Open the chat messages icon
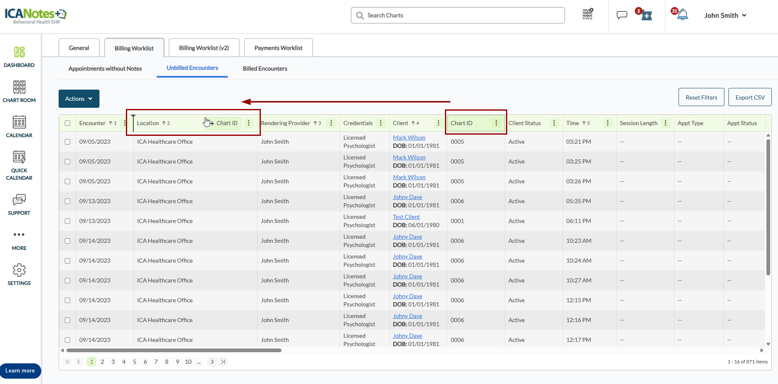The height and width of the screenshot is (384, 778). [622, 15]
